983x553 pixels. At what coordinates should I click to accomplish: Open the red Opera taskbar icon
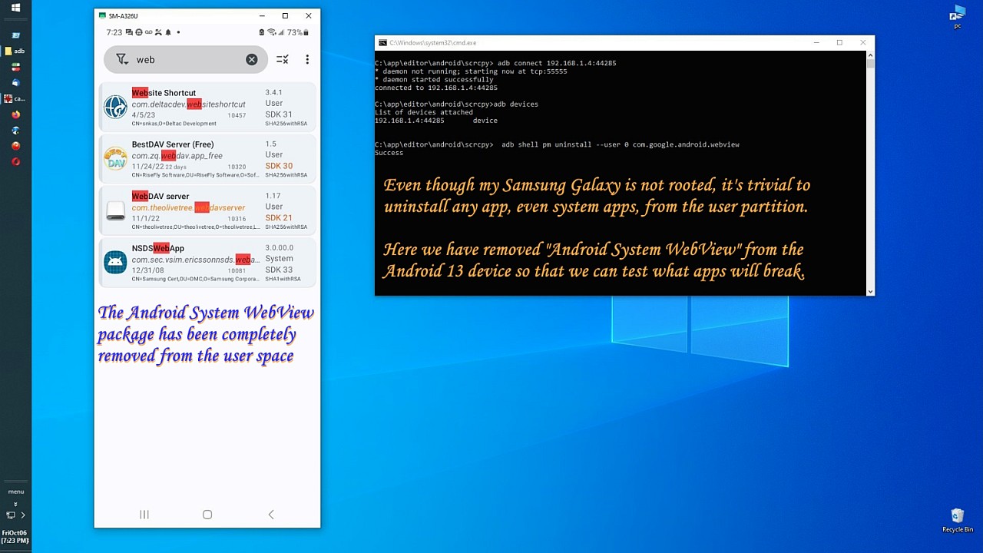click(x=15, y=162)
